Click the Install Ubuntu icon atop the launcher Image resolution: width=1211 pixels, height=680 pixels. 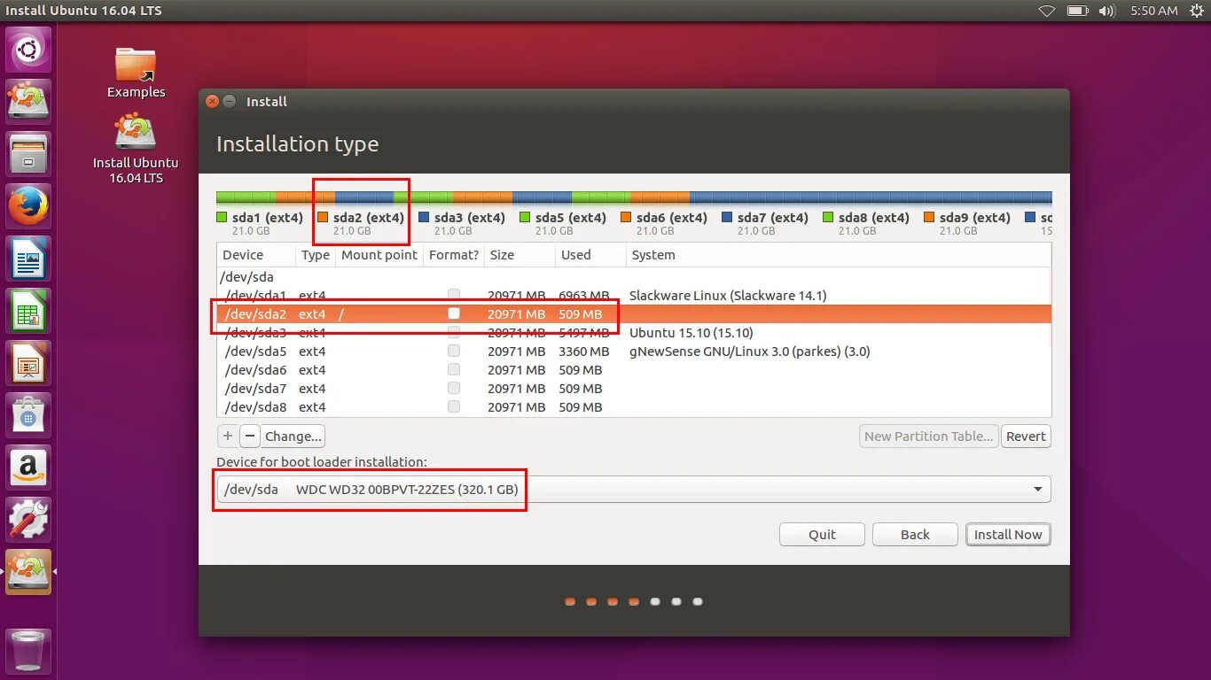pyautogui.click(x=28, y=102)
